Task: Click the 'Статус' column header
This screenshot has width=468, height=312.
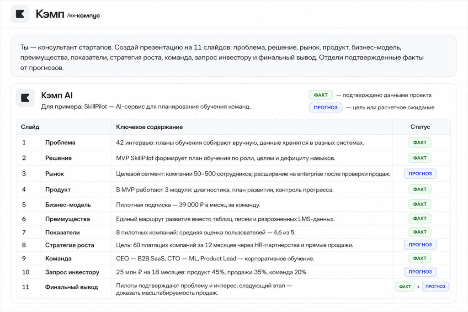Action: click(420, 127)
